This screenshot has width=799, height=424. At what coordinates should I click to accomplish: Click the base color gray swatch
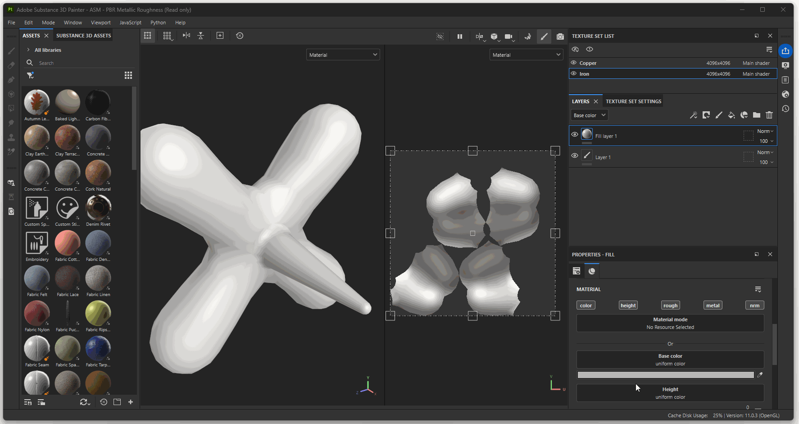(x=665, y=375)
